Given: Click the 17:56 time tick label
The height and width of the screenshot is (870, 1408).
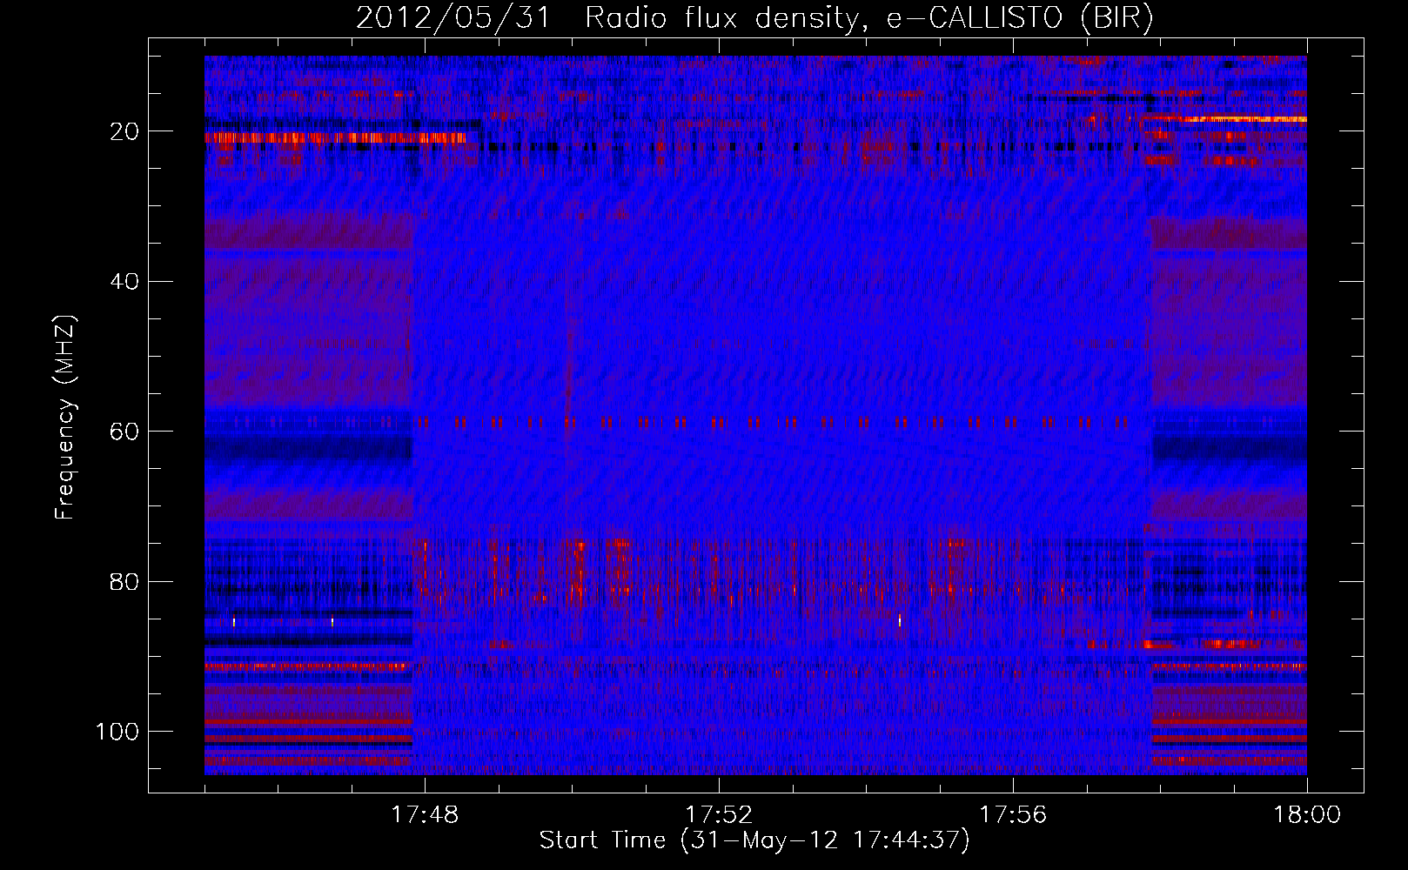Looking at the screenshot, I should (1013, 815).
